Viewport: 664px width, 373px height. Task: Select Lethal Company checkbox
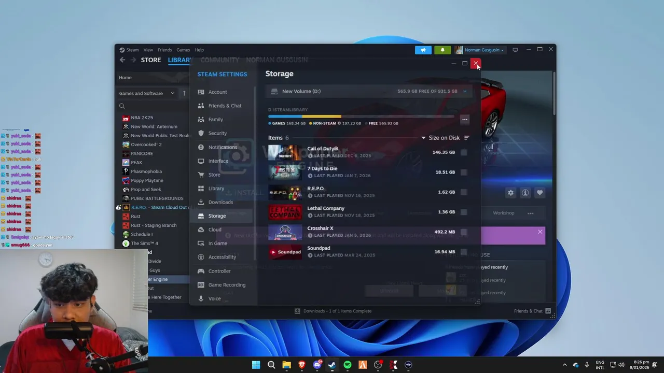(x=464, y=212)
